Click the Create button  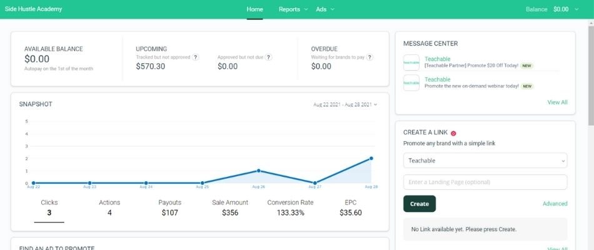click(420, 204)
